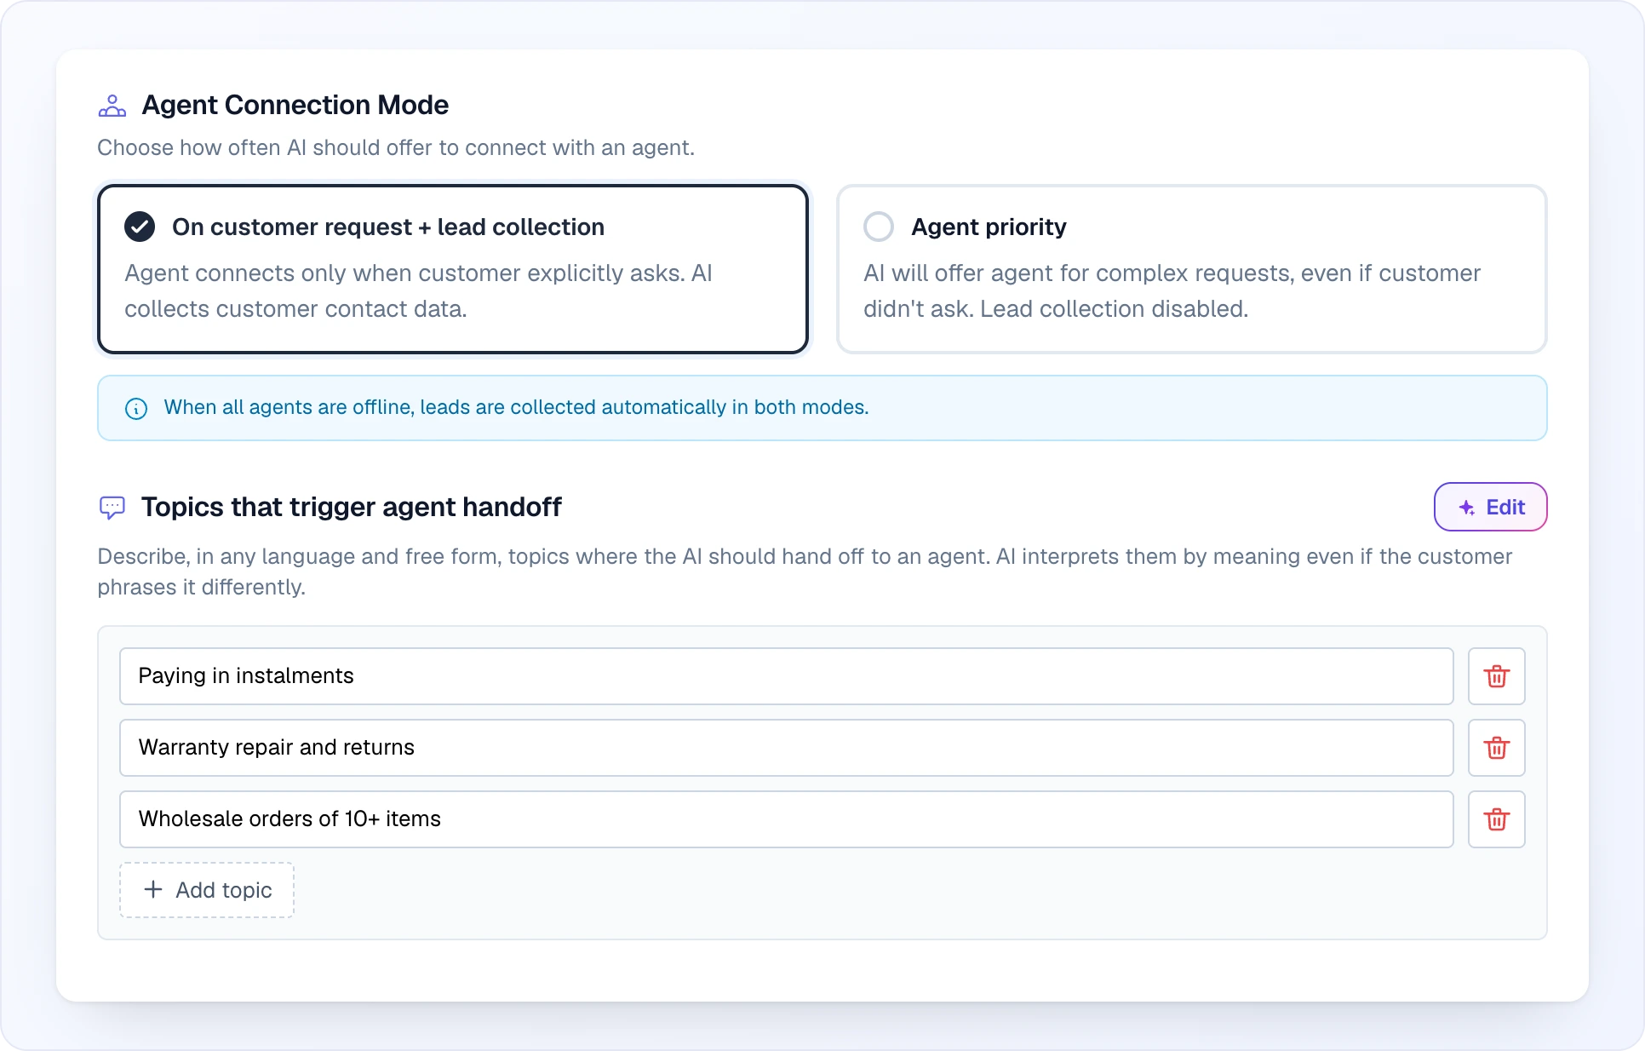The width and height of the screenshot is (1645, 1051).
Task: Delete the Wholesale orders of 10+ items topic
Action: [1496, 819]
